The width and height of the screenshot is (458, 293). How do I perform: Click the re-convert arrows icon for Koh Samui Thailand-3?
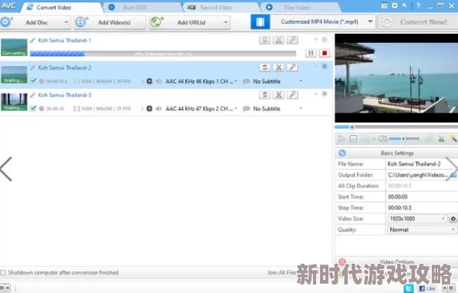point(264,95)
